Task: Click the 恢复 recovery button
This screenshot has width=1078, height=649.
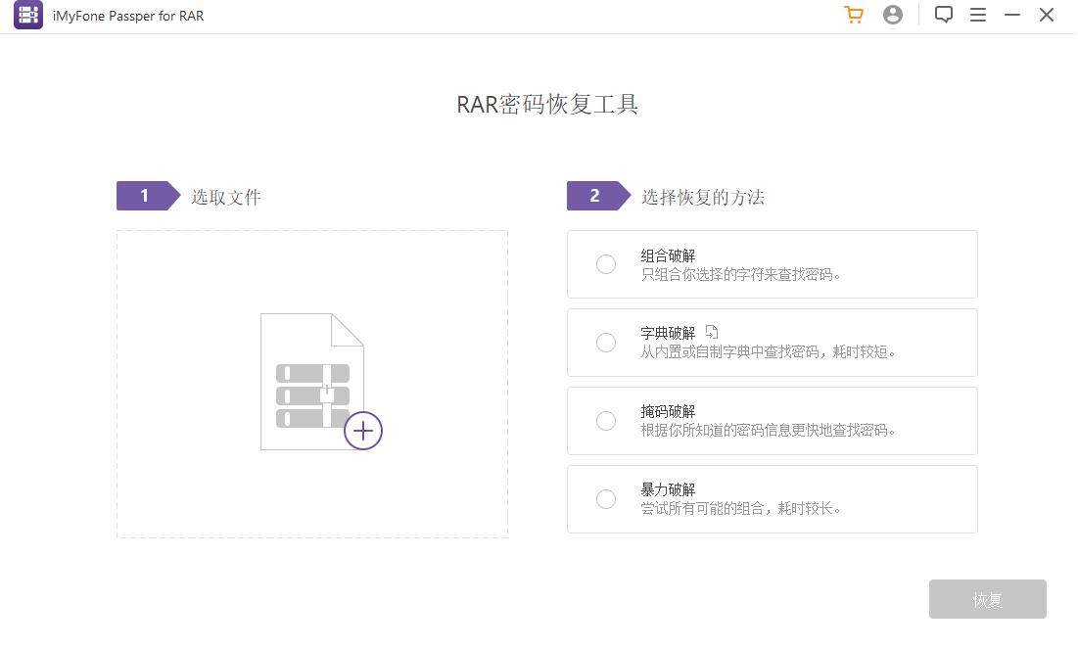Action: [987, 598]
